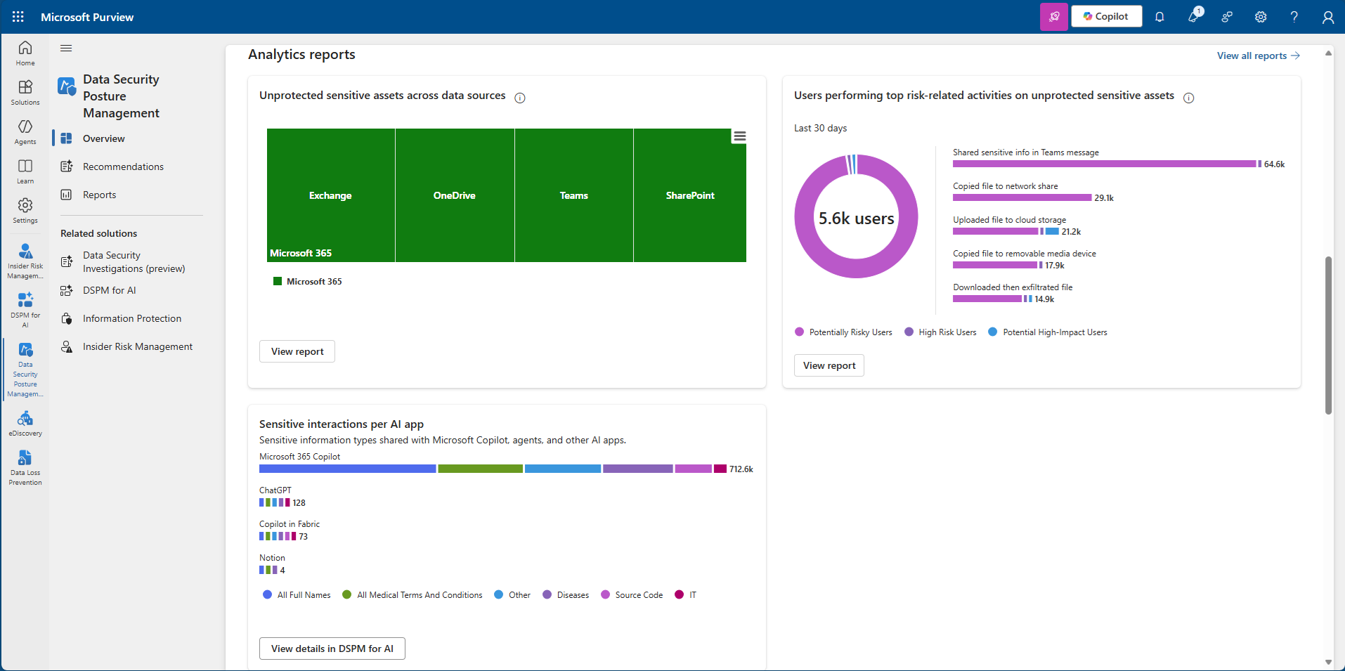Click the notifications bell icon
The height and width of the screenshot is (671, 1345).
[x=1159, y=17]
